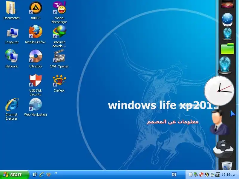
Task: Open the gear settings icon in the dock
Action: tap(223, 149)
